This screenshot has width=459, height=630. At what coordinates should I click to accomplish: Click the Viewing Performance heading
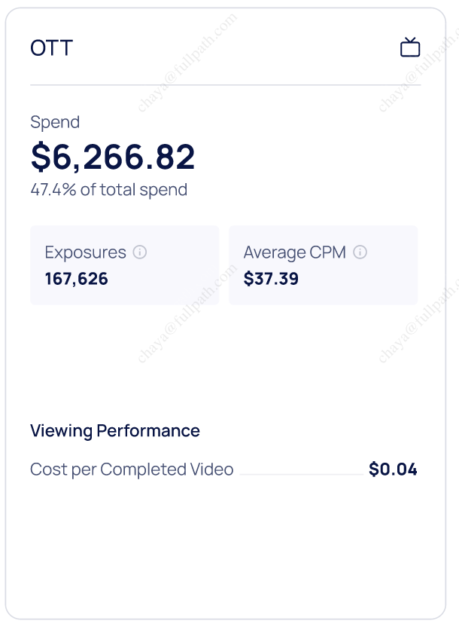(115, 431)
